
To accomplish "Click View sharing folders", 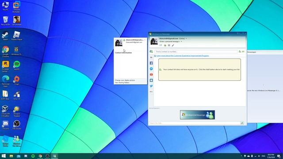I will pos(122,83).
